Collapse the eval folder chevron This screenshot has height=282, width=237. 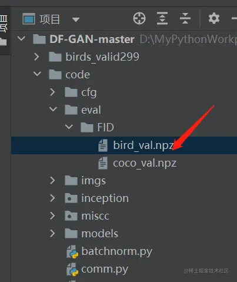pos(53,109)
